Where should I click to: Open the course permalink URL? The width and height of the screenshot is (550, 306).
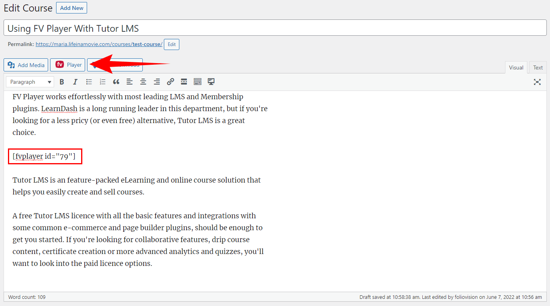pyautogui.click(x=99, y=44)
